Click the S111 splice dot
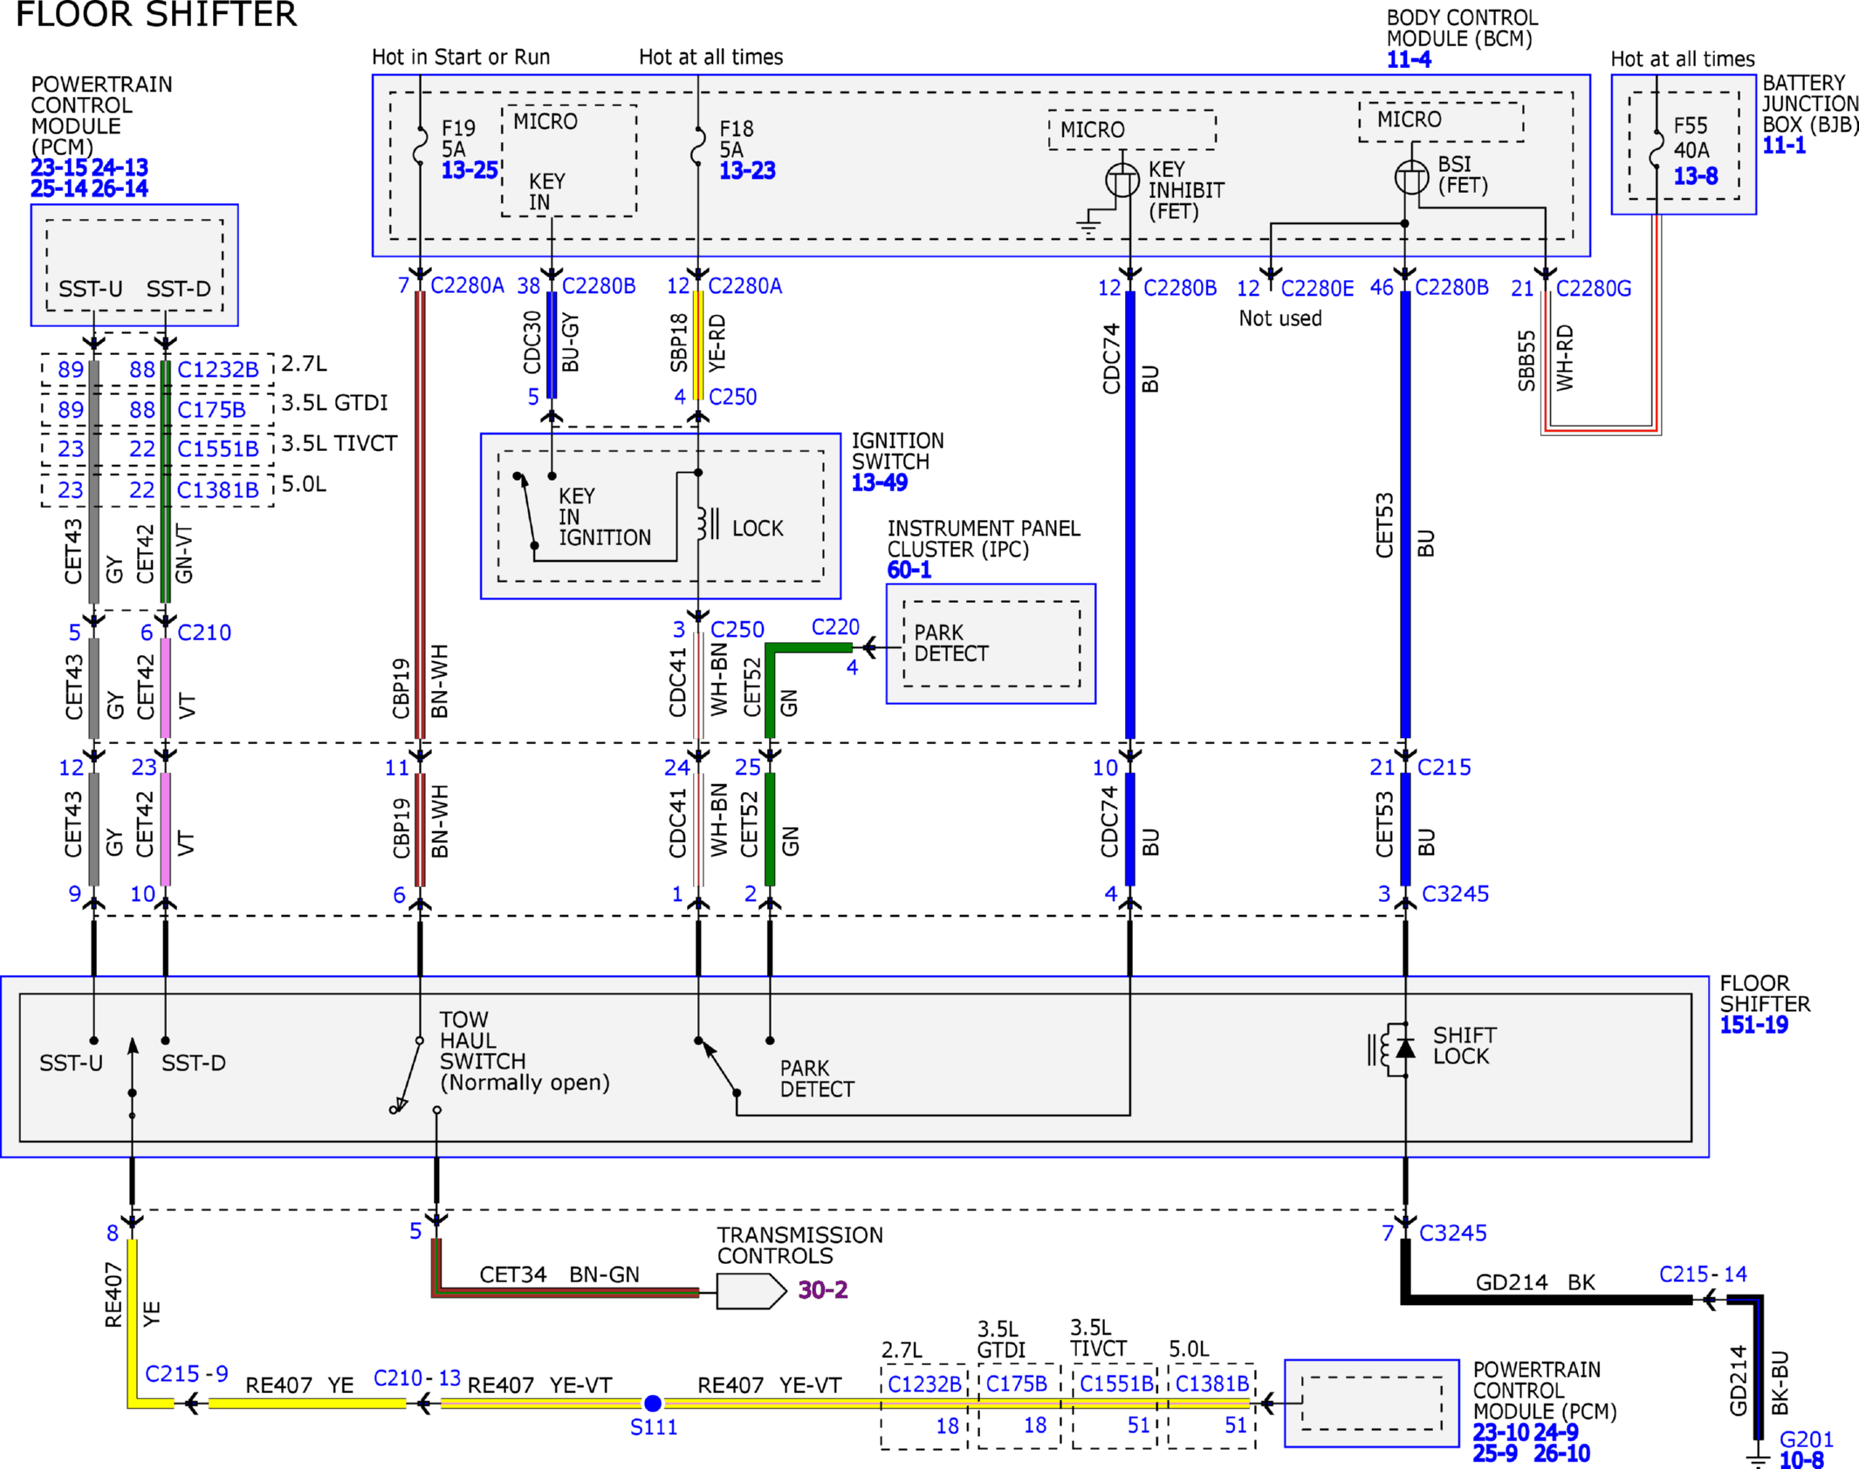The image size is (1859, 1469). click(652, 1403)
